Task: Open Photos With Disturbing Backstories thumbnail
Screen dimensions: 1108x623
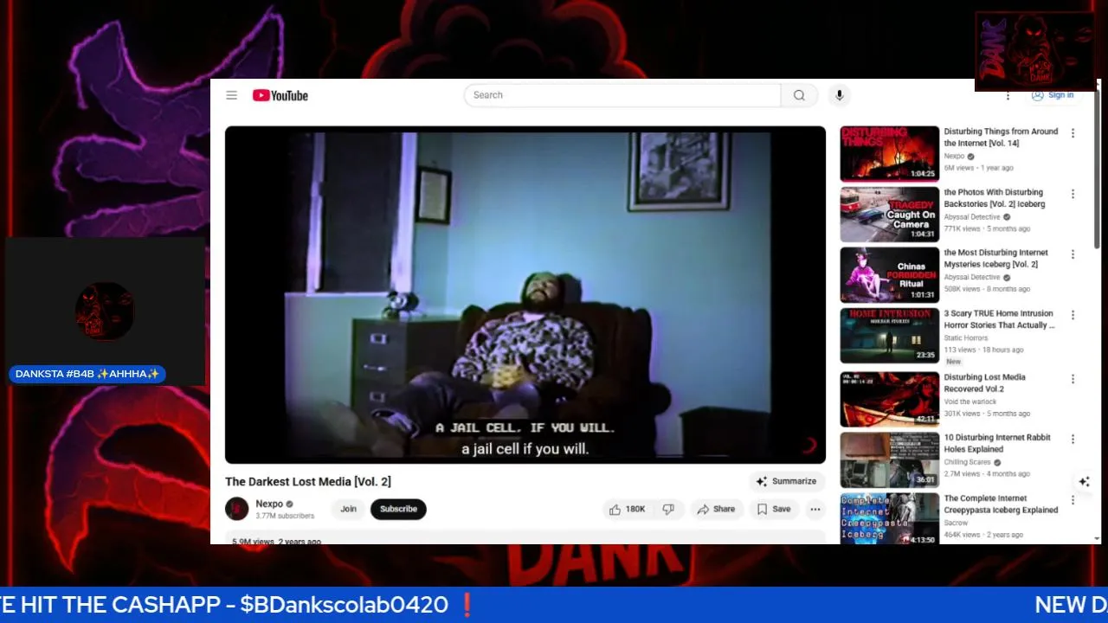Action: pyautogui.click(x=890, y=215)
